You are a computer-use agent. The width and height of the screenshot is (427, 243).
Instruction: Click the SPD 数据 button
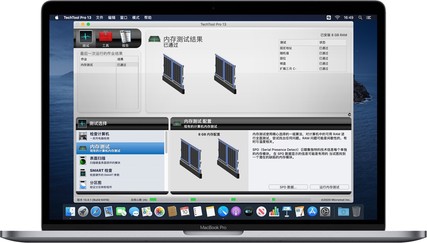[287, 187]
